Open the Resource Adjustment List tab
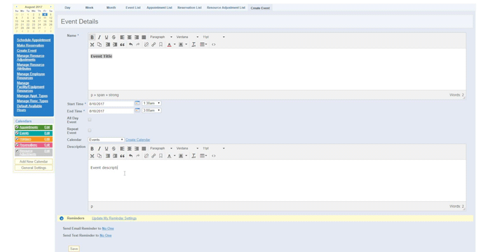This screenshot has width=488, height=252. coord(226,8)
